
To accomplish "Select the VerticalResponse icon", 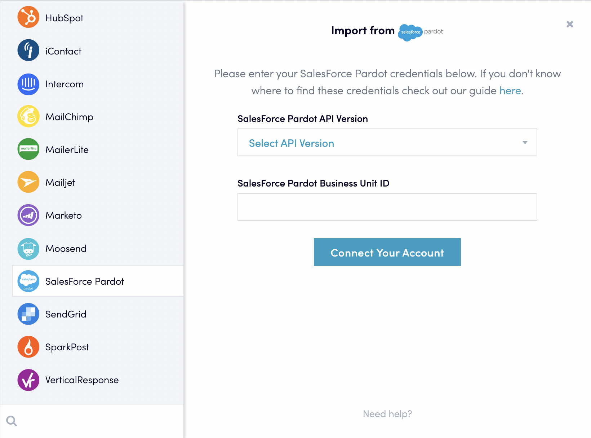I will click(28, 380).
